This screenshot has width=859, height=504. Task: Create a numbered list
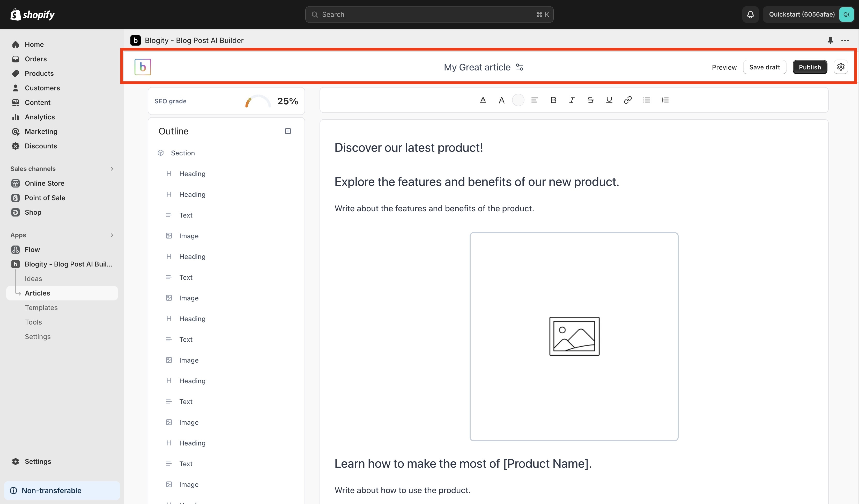coord(665,100)
